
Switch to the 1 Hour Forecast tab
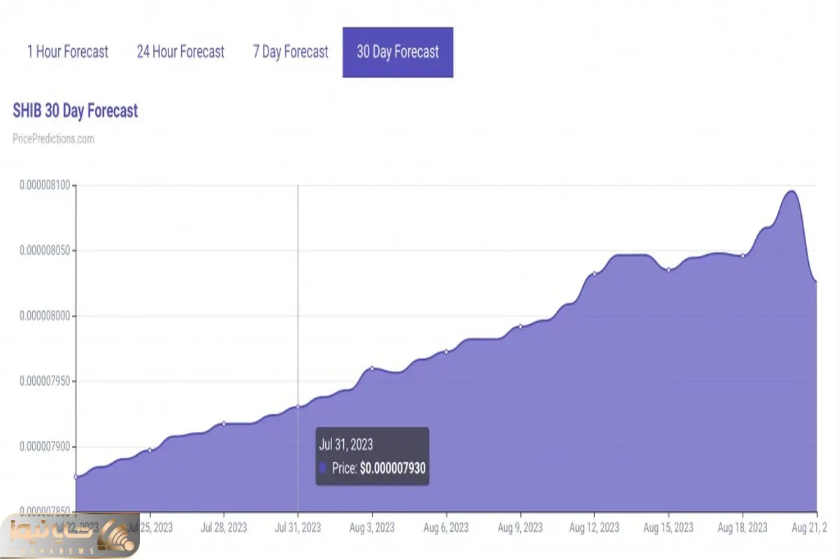(x=68, y=52)
